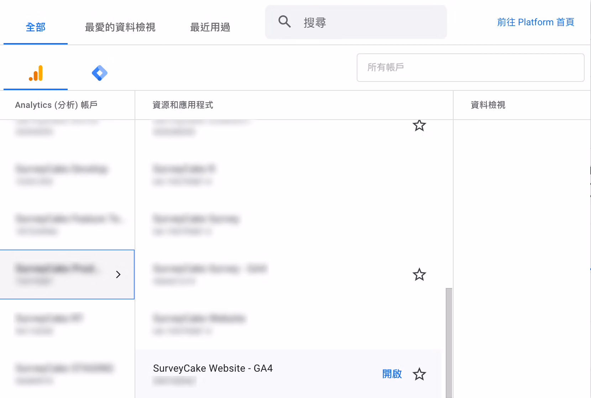Open SurveyCake Website - GA4 via 開啟
Screen dimensions: 591x398
tap(392, 374)
